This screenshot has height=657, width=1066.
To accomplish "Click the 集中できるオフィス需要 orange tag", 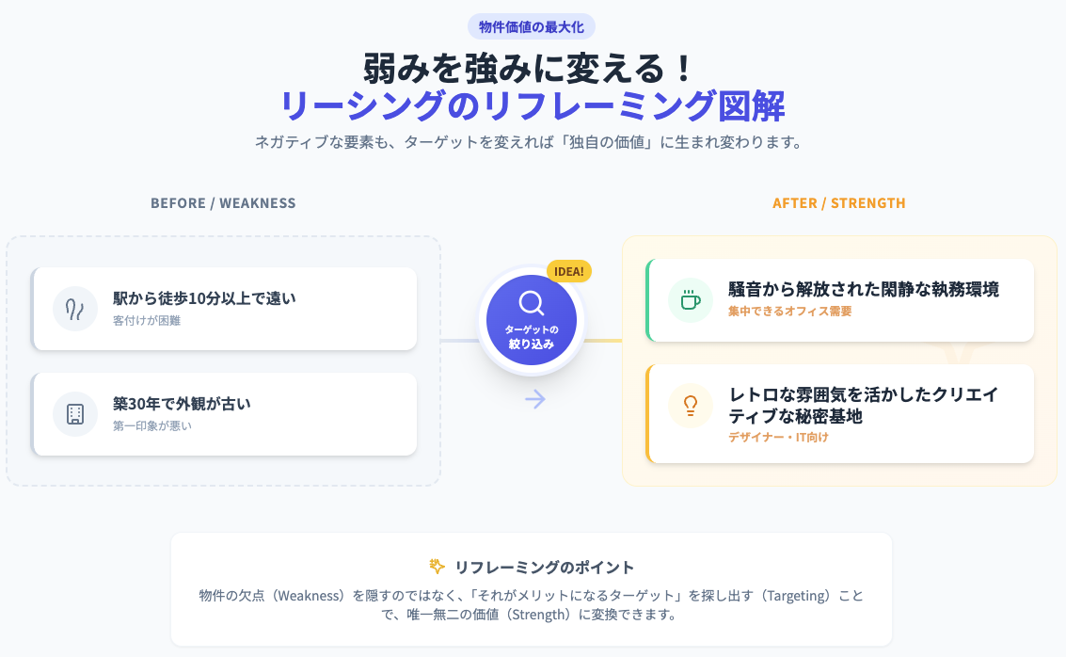I will (x=789, y=312).
